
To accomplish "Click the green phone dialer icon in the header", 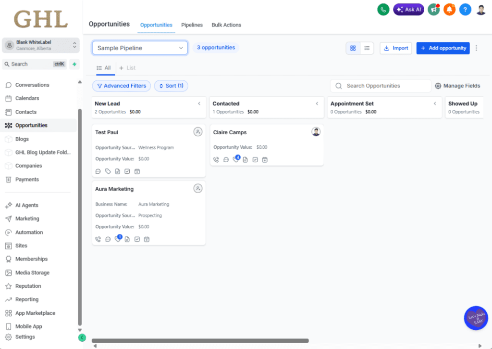I will pos(383,9).
